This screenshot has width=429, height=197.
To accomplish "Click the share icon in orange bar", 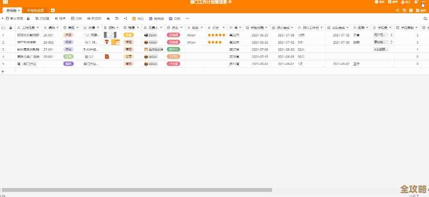I will click(398, 10).
